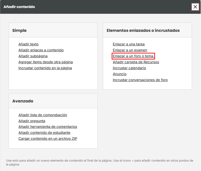
Task: Choose Agregar ítems desde otra página
Action: (46, 62)
